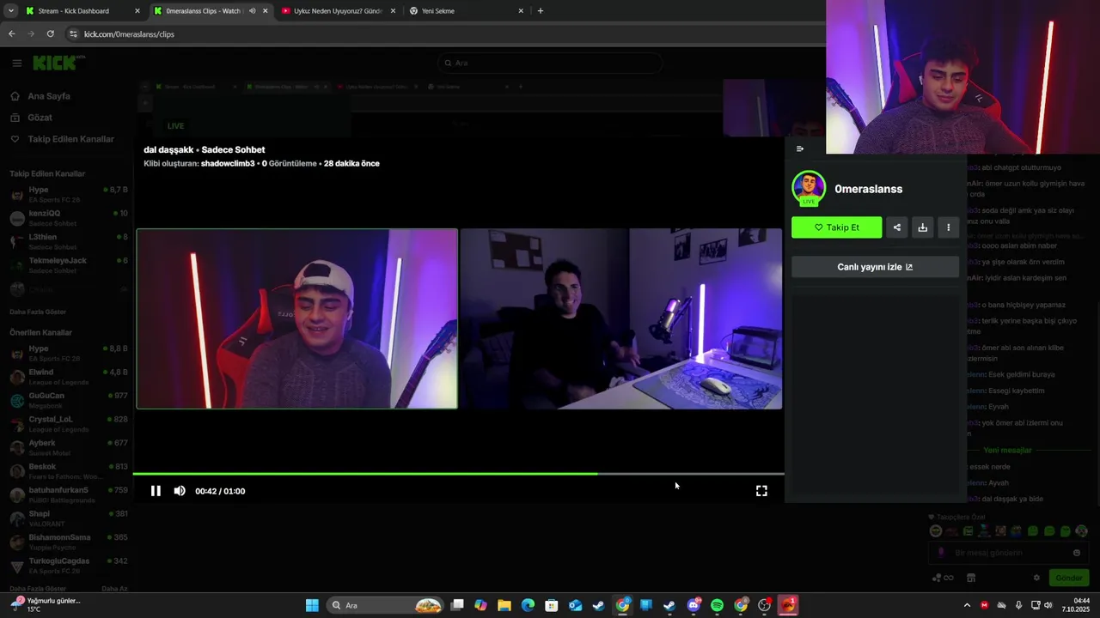
Task: Open the kenziQQ followed channel
Action: click(69, 218)
